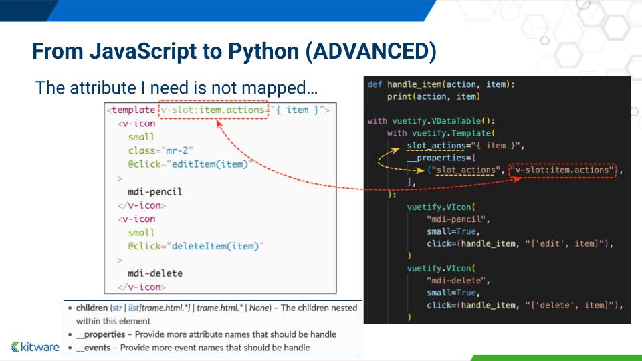Click the click handler line containing 'delete'
This screenshot has height=361, width=642.
point(524,305)
